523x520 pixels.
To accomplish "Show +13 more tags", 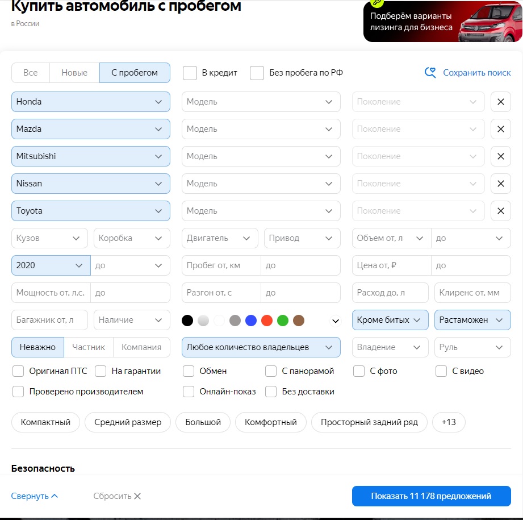I will click(449, 422).
